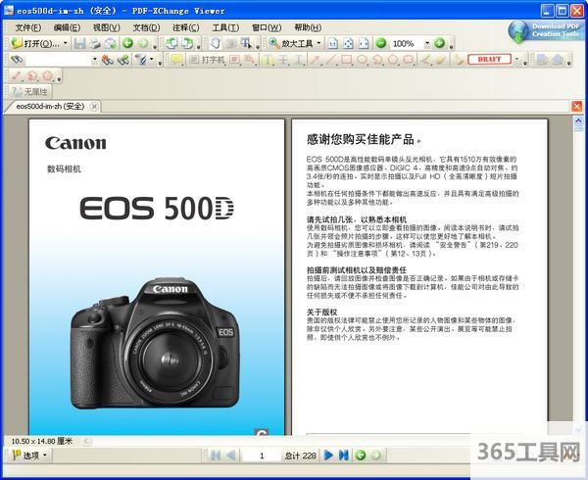Jump to the last page
The image size is (588, 480).
point(344,456)
